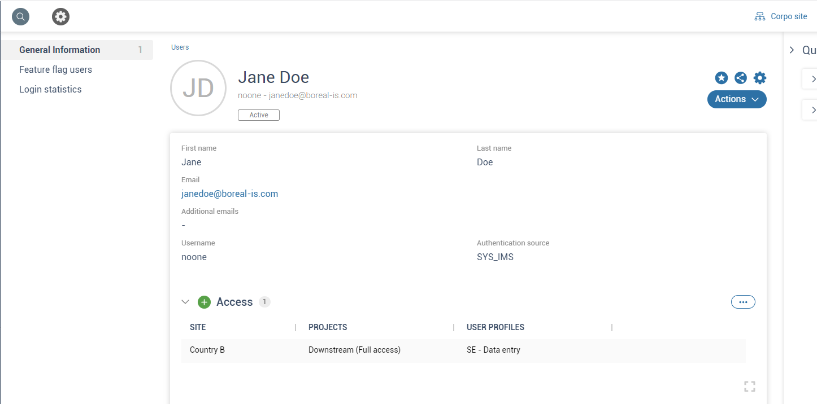The image size is (817, 404).
Task: Open Login statistics from the sidebar
Action: (50, 89)
